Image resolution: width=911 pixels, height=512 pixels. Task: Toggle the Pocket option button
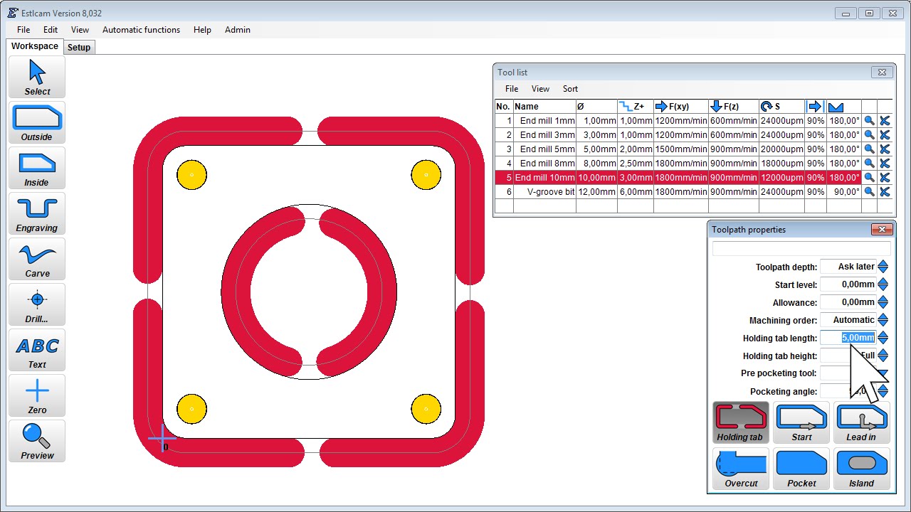[801, 469]
